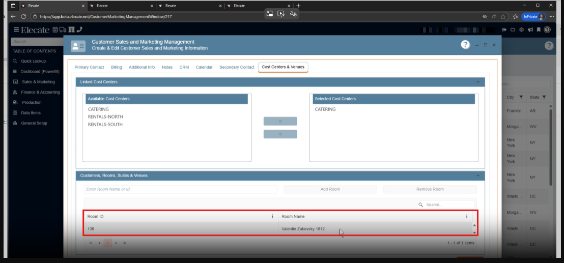Open Room ID column options menu

273,216
